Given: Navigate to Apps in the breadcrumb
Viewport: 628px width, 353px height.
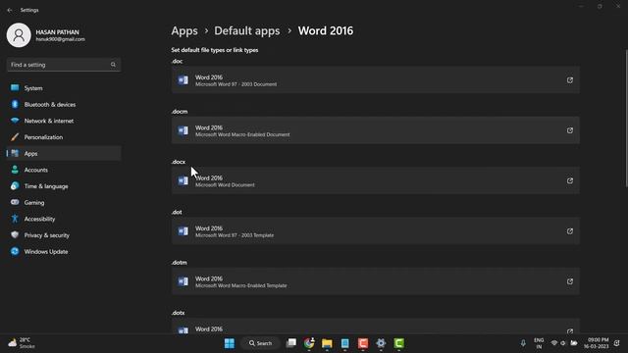Looking at the screenshot, I should tap(184, 30).
